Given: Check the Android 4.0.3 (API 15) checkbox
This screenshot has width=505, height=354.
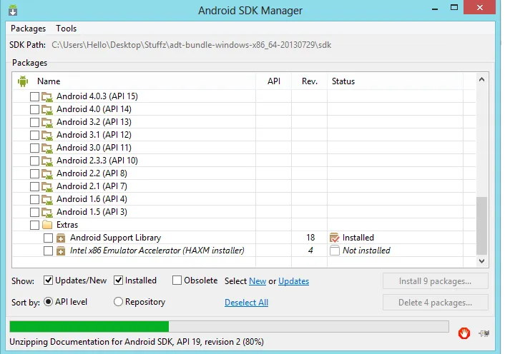Looking at the screenshot, I should 34,96.
